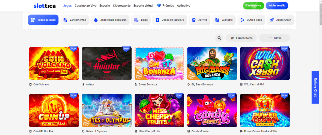
Task: Click the diamond icon beside Prêmios
Action: 159,6
